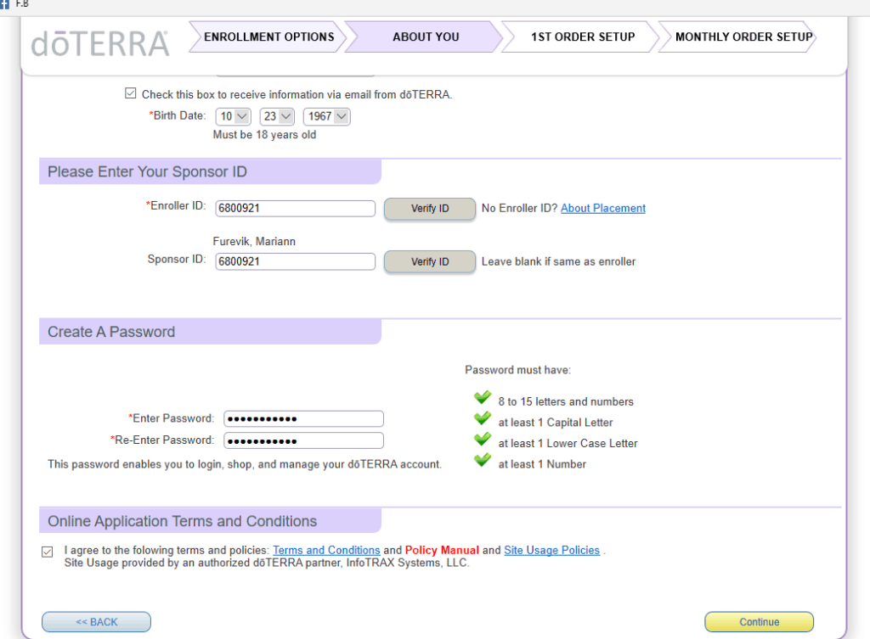Click the dōTERRA logo

click(x=100, y=44)
